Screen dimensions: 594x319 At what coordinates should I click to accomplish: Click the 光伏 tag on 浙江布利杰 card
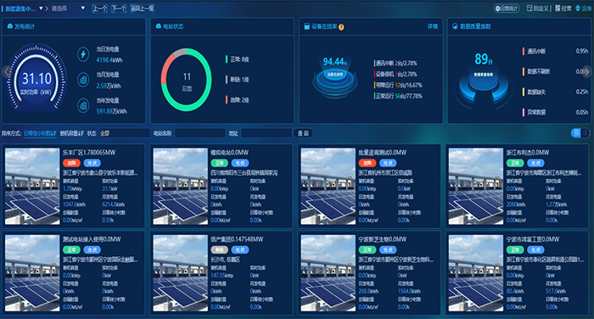pos(535,163)
